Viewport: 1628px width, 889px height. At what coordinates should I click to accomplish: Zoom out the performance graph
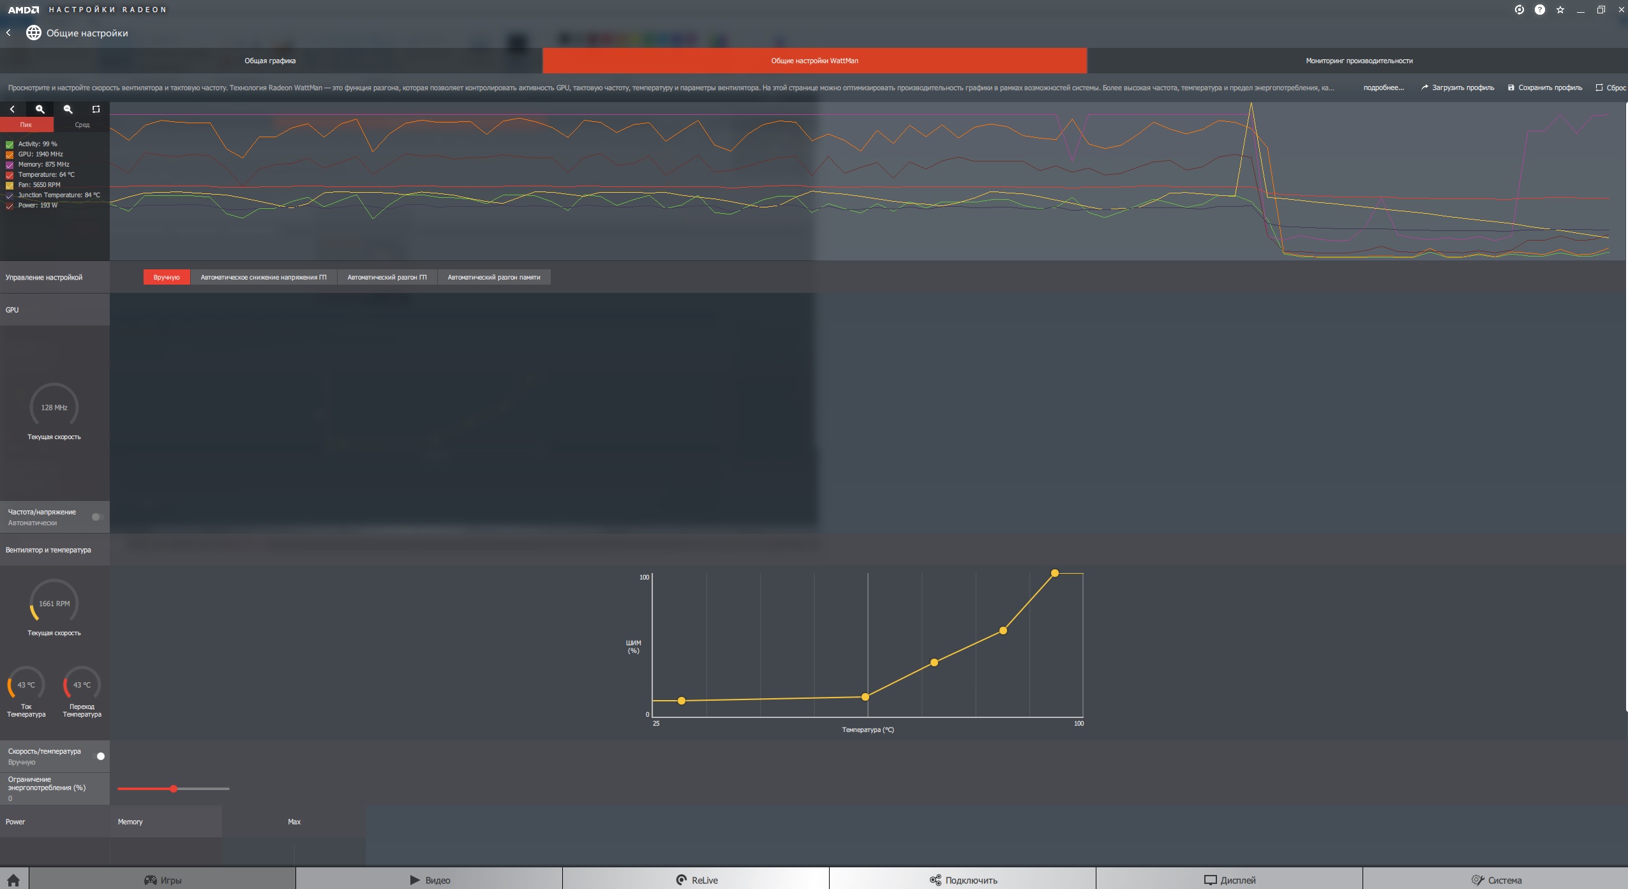(x=68, y=109)
